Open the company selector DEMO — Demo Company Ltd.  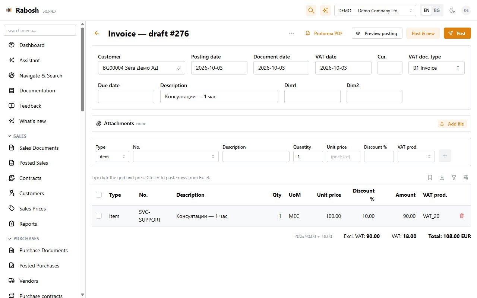tap(375, 10)
